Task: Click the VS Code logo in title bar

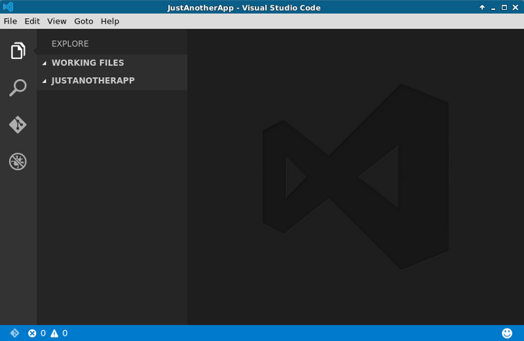Action: click(x=8, y=7)
